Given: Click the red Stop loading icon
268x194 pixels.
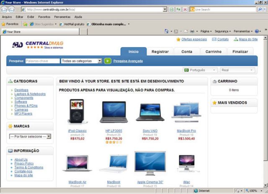Looking at the screenshot, I should [x=185, y=9].
